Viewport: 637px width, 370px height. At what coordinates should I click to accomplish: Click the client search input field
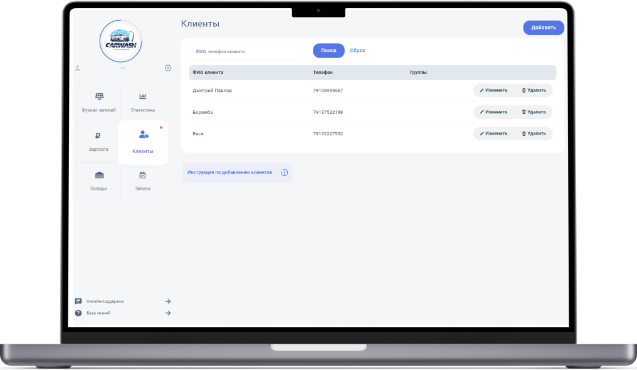[x=247, y=51]
